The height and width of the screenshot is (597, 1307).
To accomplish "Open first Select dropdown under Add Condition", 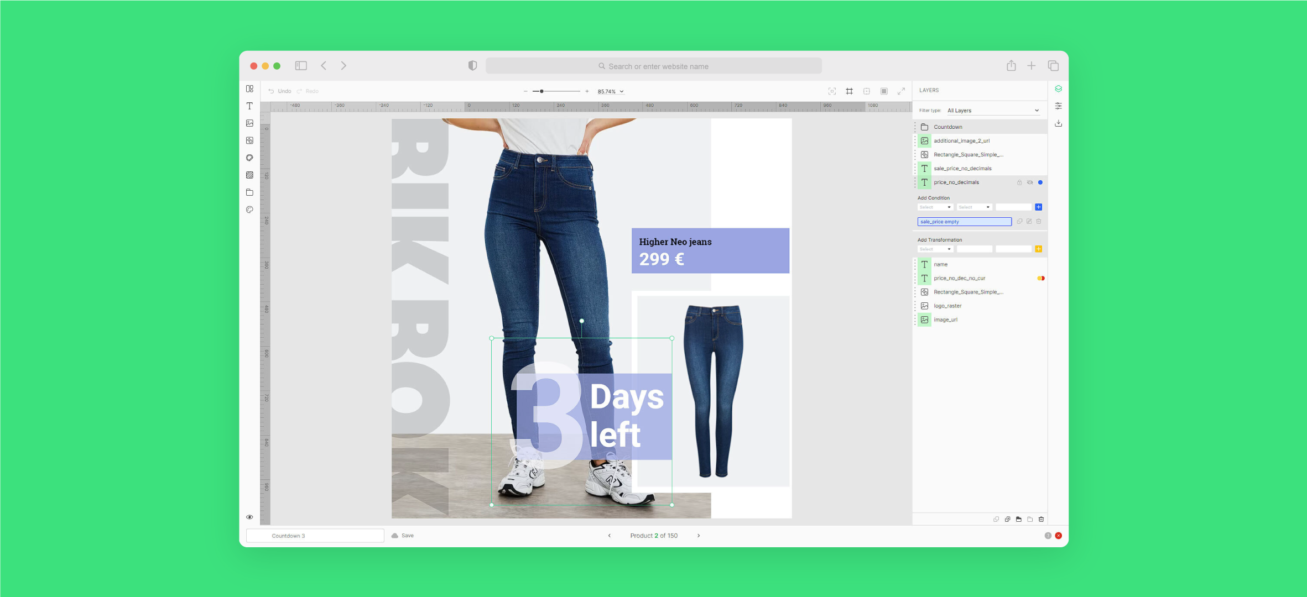I will [x=935, y=207].
